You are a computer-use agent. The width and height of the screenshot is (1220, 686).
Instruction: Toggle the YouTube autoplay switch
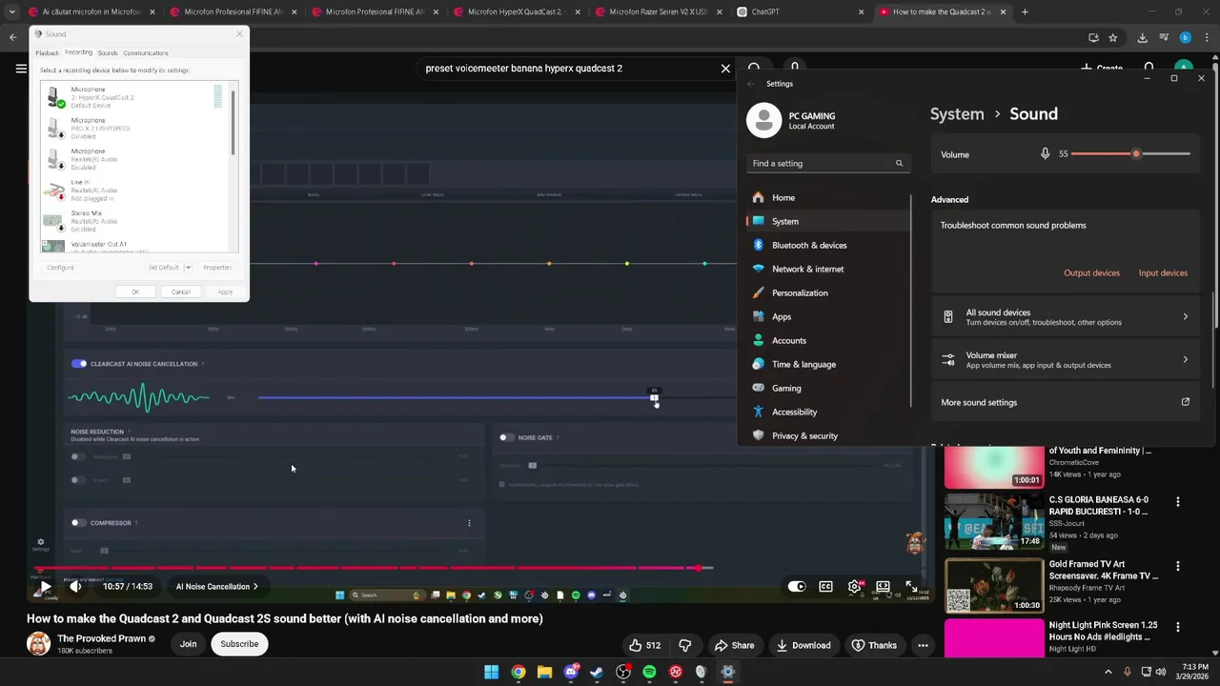tap(797, 587)
